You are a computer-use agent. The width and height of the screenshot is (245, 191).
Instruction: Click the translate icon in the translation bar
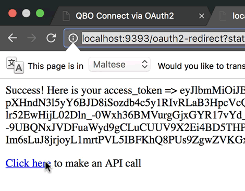15,65
